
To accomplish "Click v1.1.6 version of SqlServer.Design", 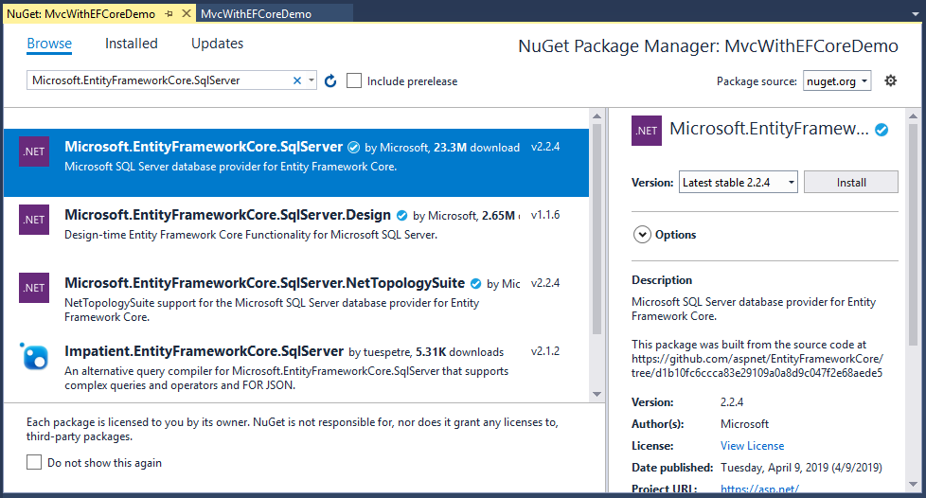I will tap(545, 215).
